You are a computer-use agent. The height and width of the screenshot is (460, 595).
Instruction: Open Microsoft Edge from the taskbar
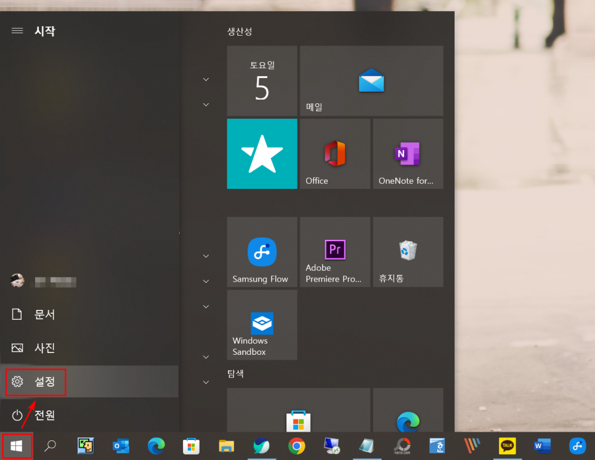pos(156,446)
